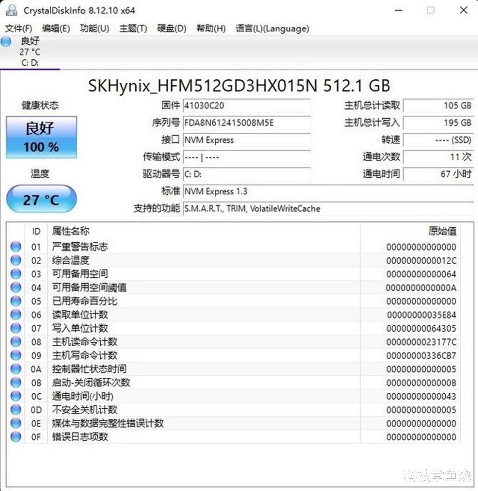Screen dimensions: 478x491
Task: Click the blue dot beside 媒体与数据完整性错误计数
Action: tap(15, 423)
